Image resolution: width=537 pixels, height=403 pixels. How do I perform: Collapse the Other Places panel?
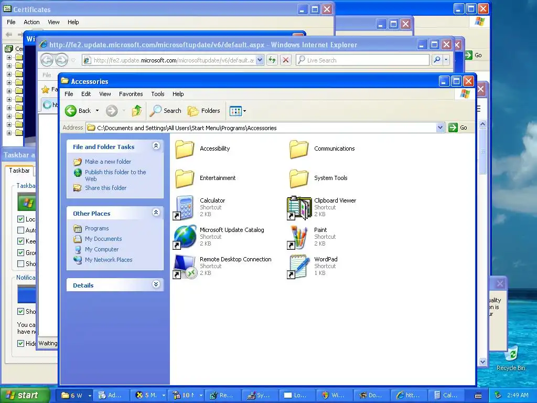[156, 213]
